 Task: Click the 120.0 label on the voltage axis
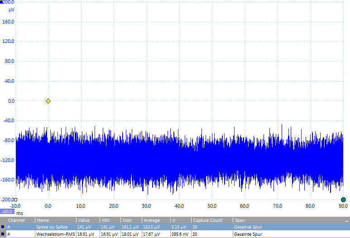8,41
